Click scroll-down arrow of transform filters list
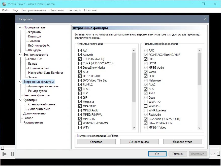221x166 pixels. (x=199, y=128)
